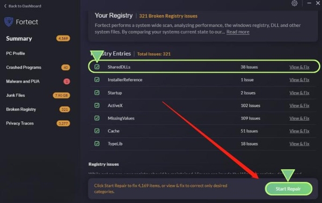Uncheck the TypeLib checkbox
322x203 pixels.
tap(97, 144)
